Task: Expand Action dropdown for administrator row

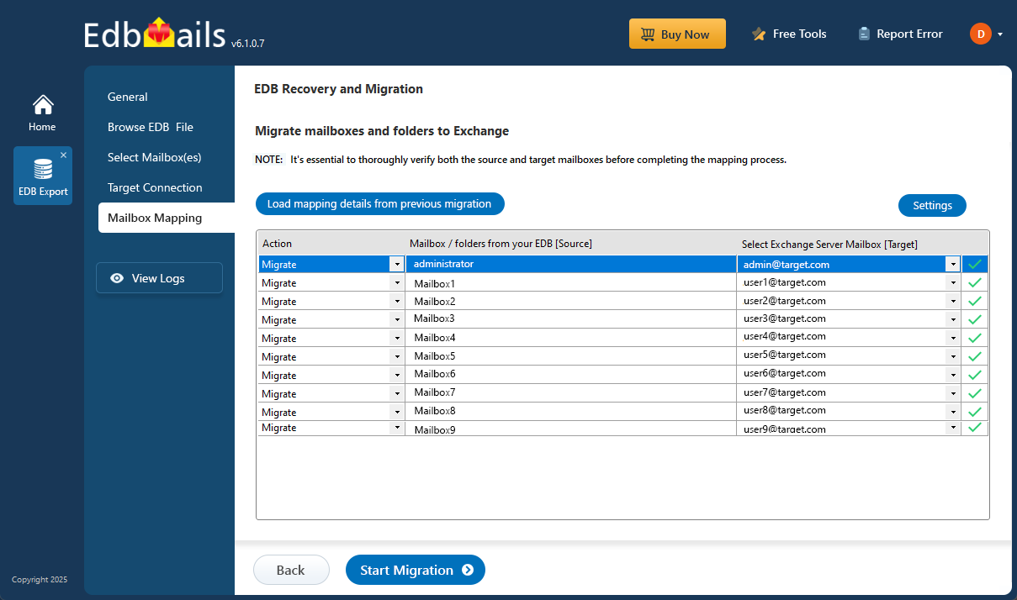Action: click(x=396, y=265)
